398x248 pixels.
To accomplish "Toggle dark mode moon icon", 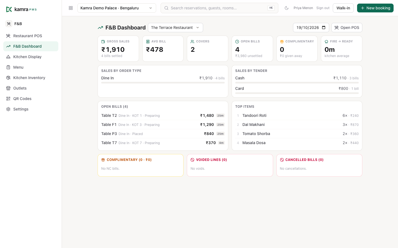I will [x=287, y=8].
